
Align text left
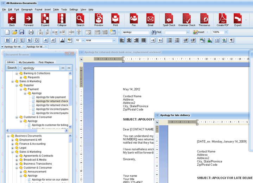tap(122, 40)
